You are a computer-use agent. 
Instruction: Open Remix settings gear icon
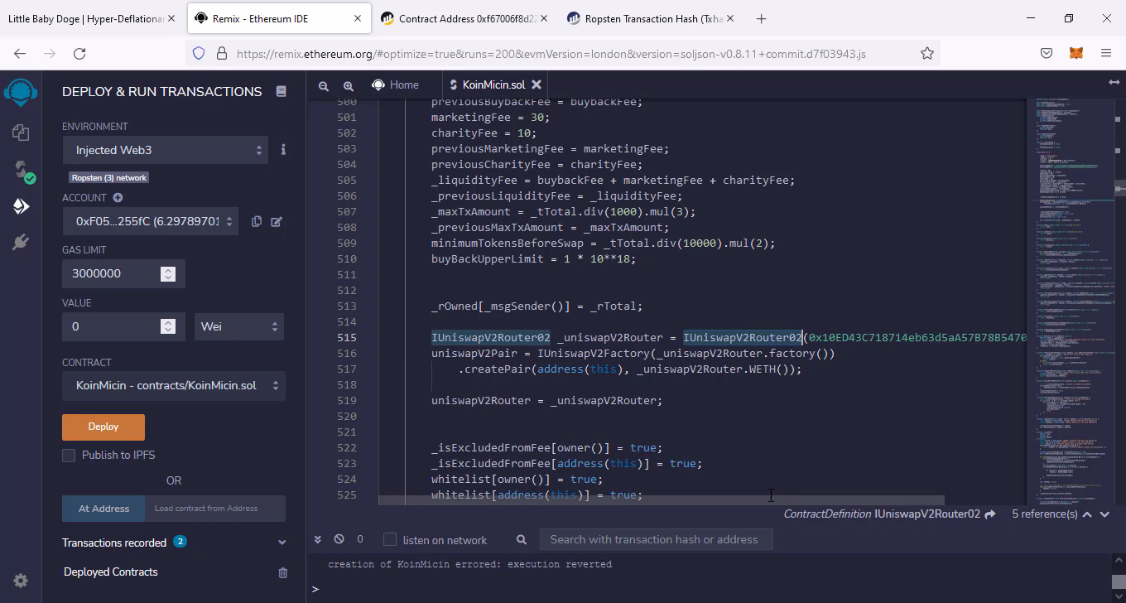pos(21,581)
